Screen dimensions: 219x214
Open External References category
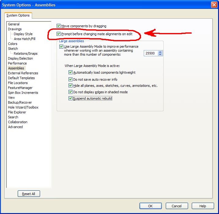(23, 73)
